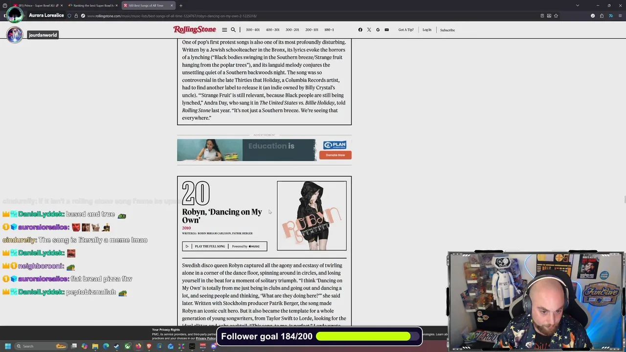Image resolution: width=626 pixels, height=352 pixels.
Task: Open the Rolling Stone search icon
Action: [x=233, y=30]
